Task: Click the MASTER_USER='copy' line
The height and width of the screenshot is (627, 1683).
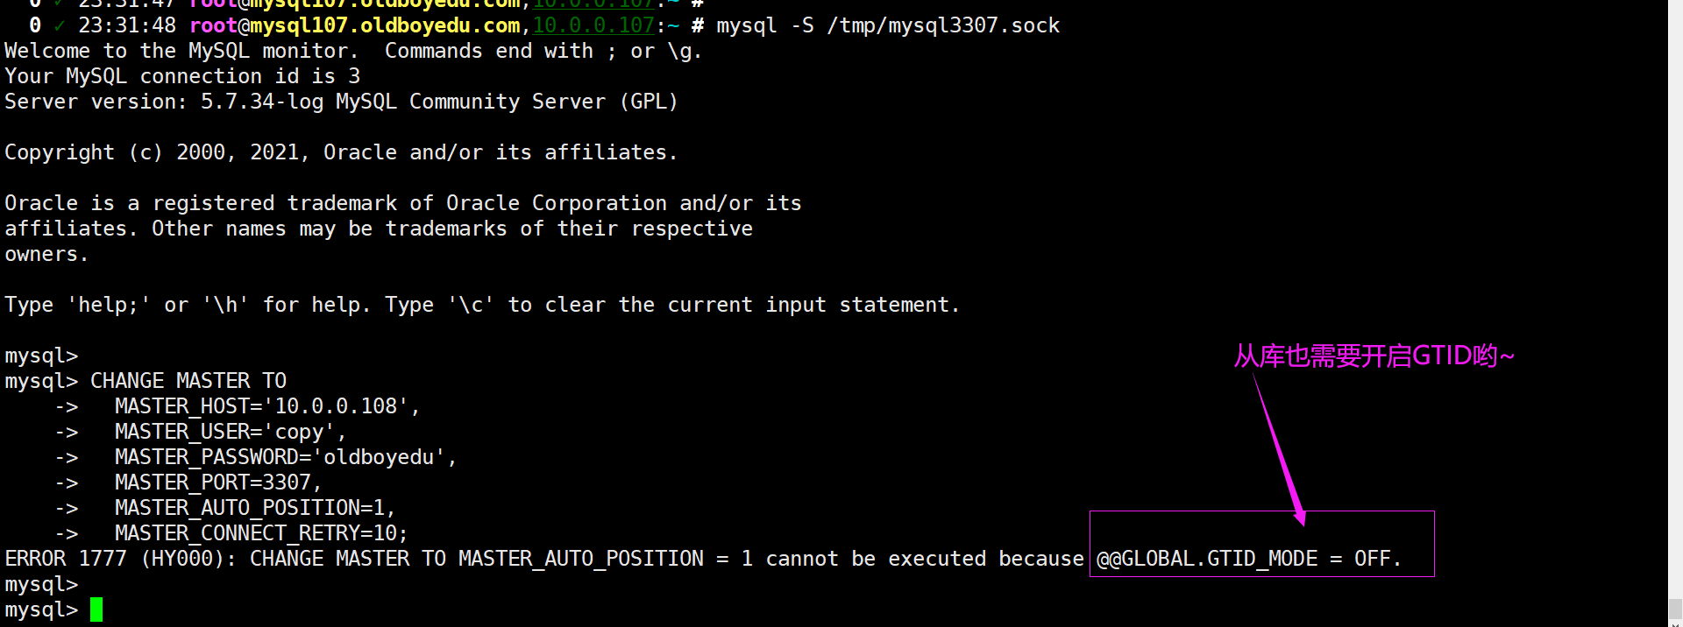Action: point(230,432)
